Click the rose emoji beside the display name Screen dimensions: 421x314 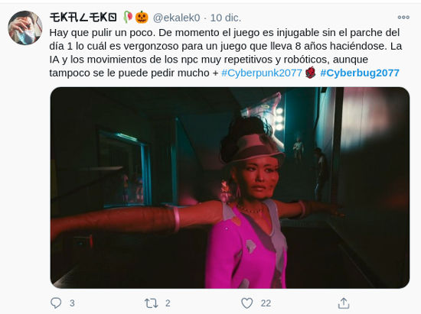(x=128, y=18)
